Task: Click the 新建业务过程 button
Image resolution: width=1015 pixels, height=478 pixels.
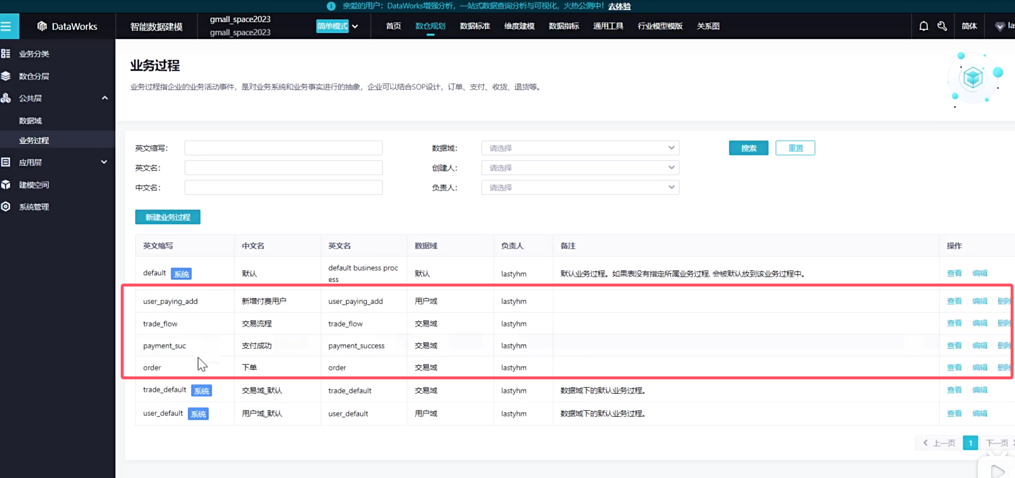Action: coord(168,217)
